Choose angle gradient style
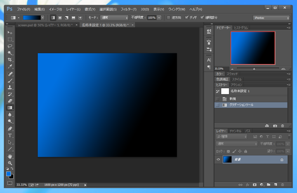 (67, 18)
